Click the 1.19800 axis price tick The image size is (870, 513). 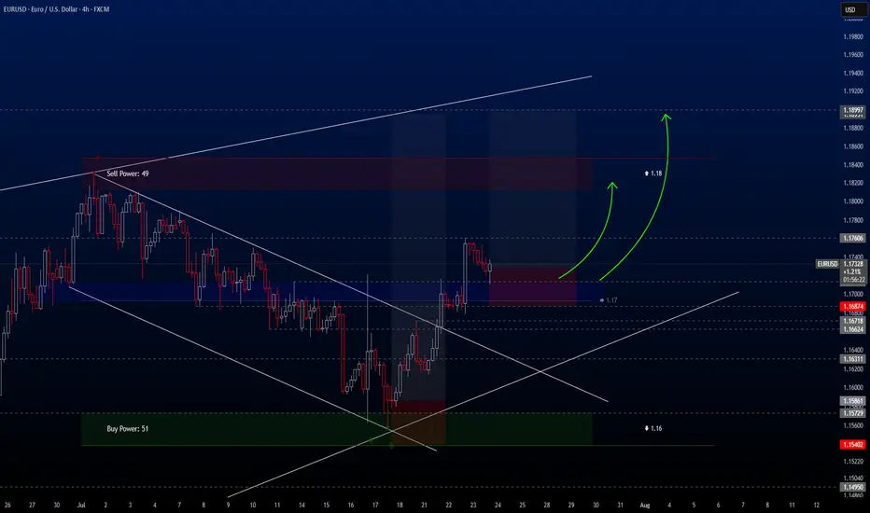coord(853,36)
